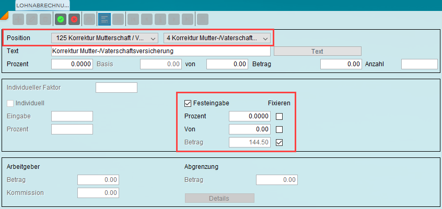The width and height of the screenshot is (442, 209).
Task: Enable the Fixieren checkbox for the Von row
Action: coord(280,129)
